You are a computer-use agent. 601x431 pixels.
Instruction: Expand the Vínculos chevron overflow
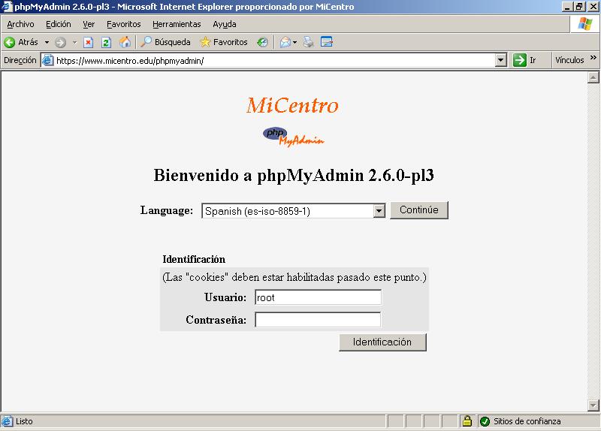[x=593, y=58]
